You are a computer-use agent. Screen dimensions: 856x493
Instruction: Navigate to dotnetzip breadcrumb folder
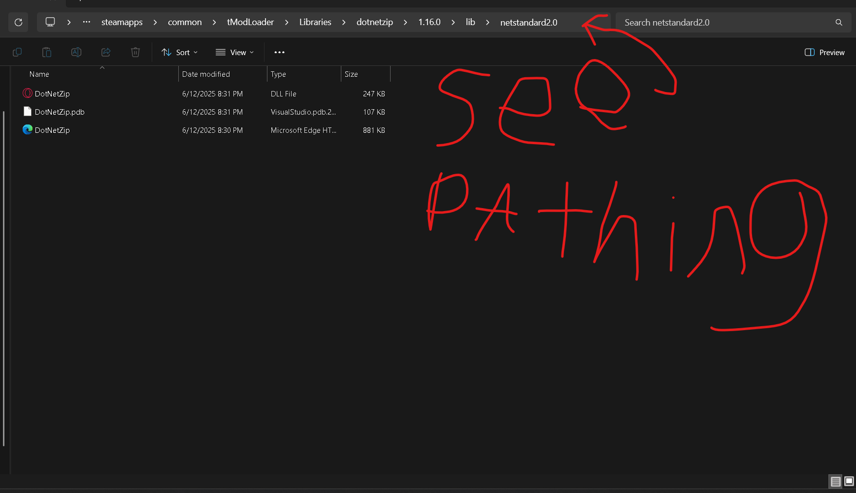[375, 22]
